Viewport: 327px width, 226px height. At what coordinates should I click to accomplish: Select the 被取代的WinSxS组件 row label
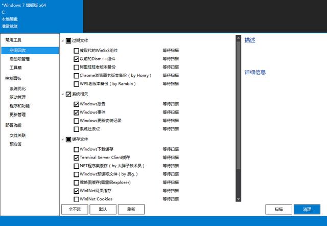[x=99, y=51]
